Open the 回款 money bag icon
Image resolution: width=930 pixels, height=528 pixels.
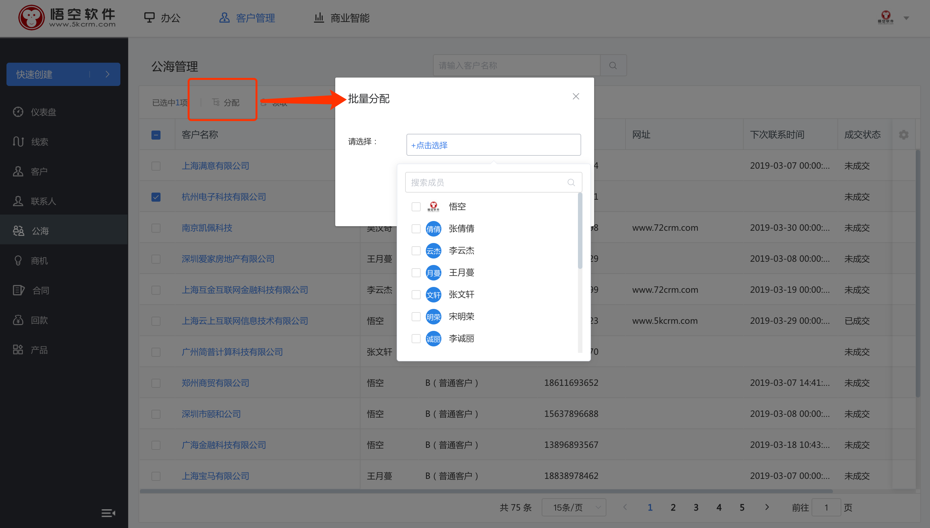pyautogui.click(x=18, y=320)
